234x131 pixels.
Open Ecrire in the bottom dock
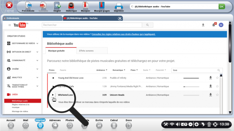click(x=99, y=124)
